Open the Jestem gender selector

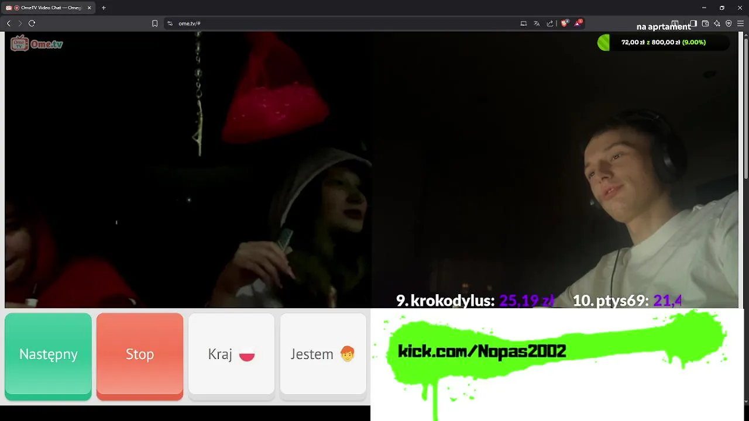pos(323,356)
